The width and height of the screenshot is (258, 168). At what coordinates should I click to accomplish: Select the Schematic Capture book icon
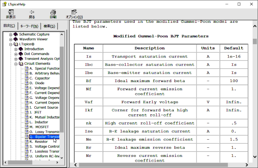pyautogui.click(x=15, y=34)
